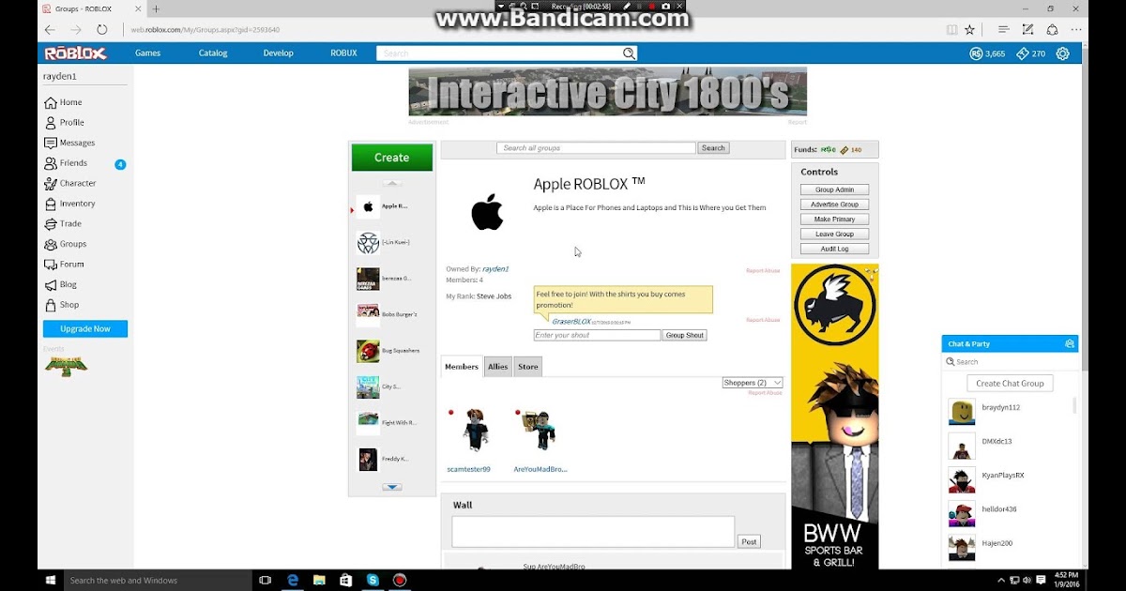Open Groups in the sidebar
The height and width of the screenshot is (591, 1126).
pyautogui.click(x=66, y=244)
